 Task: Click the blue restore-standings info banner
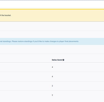(x=52, y=41)
